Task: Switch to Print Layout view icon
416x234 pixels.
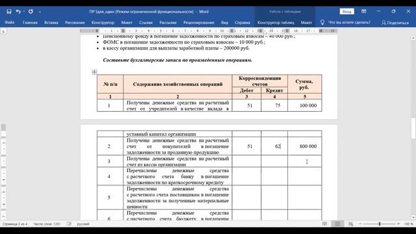Action: pos(337,224)
